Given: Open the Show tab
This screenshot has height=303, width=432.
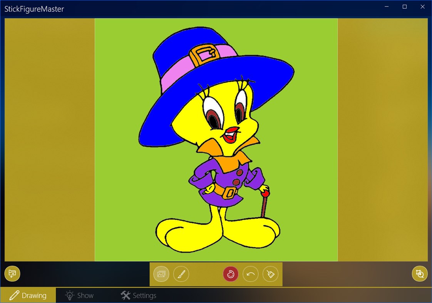Looking at the screenshot, I should click(x=79, y=295).
